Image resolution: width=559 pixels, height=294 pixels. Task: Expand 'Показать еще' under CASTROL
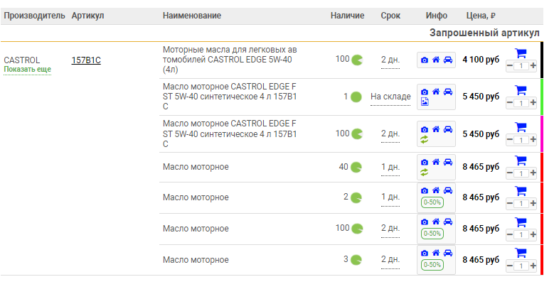coord(27,70)
